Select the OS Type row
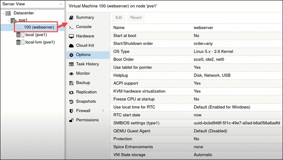Image resolution: width=283 pixels, height=160 pixels. coord(196,52)
